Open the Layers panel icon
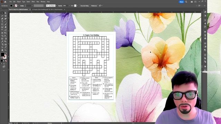Viewport: 221px width, 124px height. (x=205, y=23)
